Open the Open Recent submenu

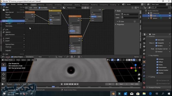13,12
